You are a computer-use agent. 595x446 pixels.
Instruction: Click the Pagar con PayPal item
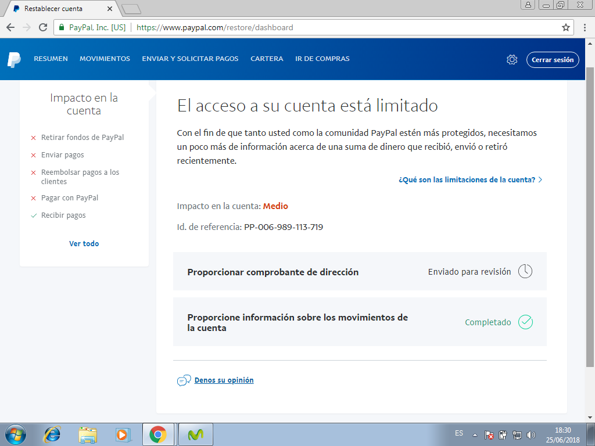pos(70,197)
